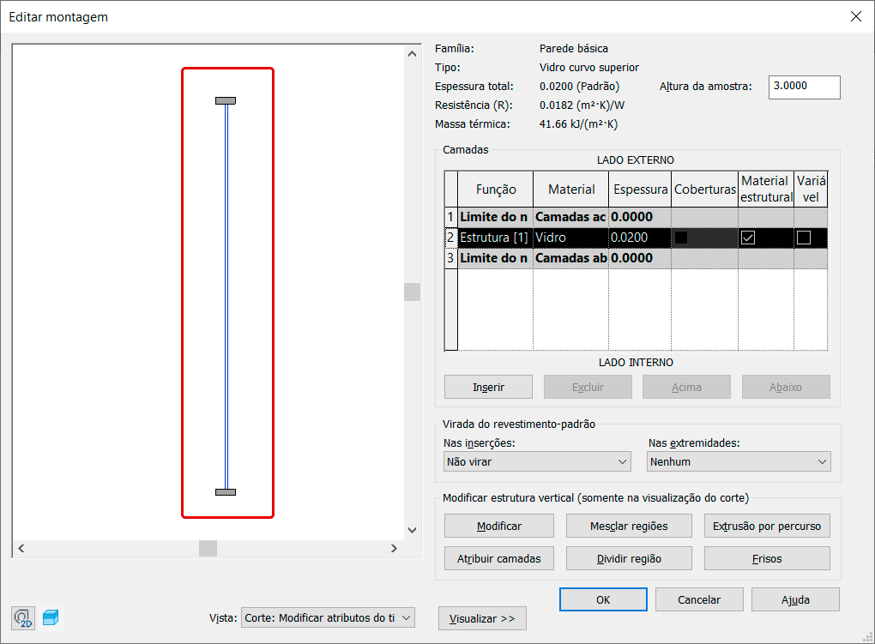Expand the Nas extremidades dropdown
This screenshot has height=644, width=875.
739,461
